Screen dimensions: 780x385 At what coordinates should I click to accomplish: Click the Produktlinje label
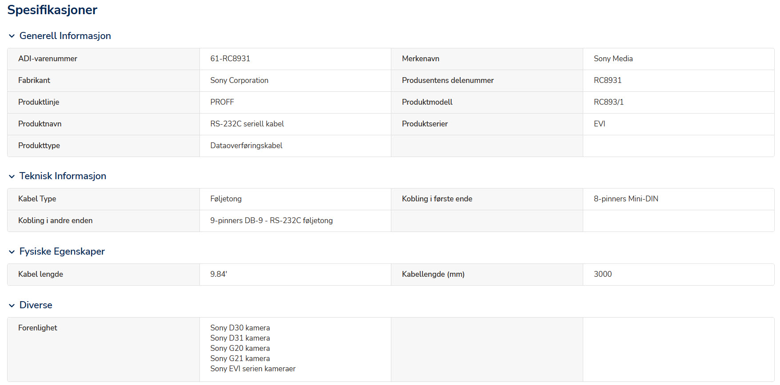click(x=39, y=102)
